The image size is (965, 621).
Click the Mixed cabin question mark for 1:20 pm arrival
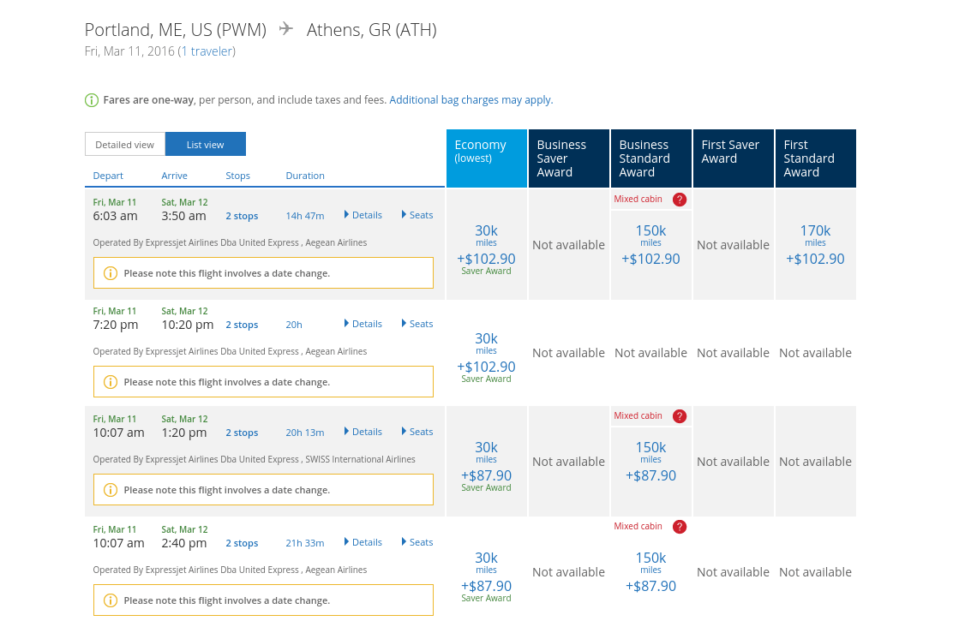[x=680, y=416]
